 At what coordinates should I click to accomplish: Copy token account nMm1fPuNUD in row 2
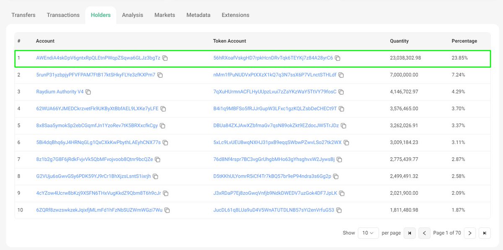(341, 75)
